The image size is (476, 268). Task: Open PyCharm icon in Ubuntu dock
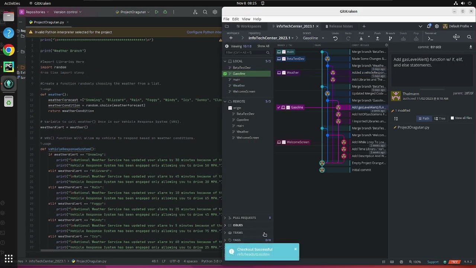pos(9,67)
